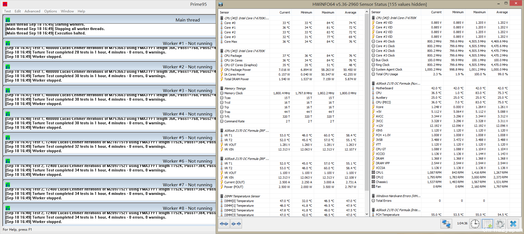The width and height of the screenshot is (524, 234).
Task: Click the Worker #4 window icon
Action: click(8, 114)
